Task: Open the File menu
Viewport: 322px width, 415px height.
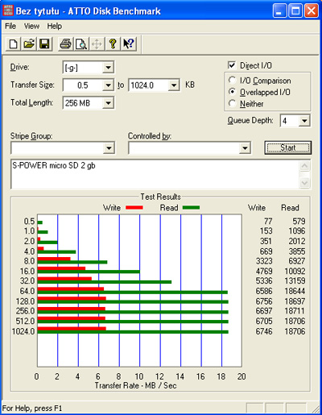Action: point(10,26)
